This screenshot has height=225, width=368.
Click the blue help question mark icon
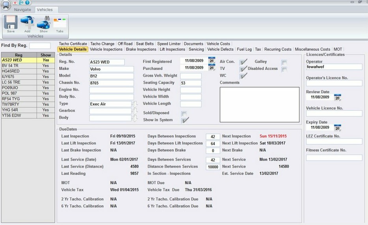tap(28, 2)
